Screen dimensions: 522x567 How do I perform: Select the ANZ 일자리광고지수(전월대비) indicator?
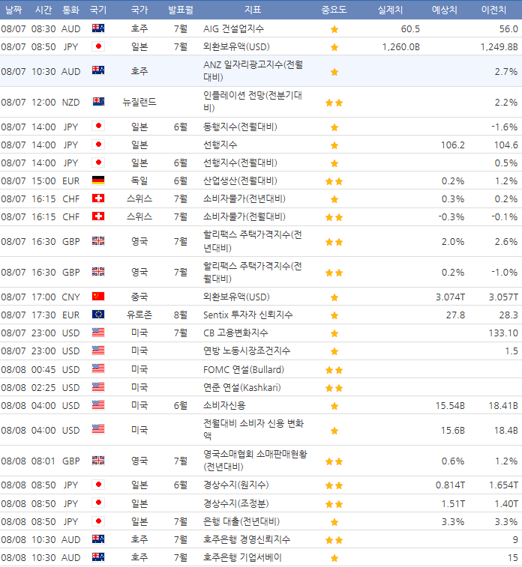(x=253, y=71)
